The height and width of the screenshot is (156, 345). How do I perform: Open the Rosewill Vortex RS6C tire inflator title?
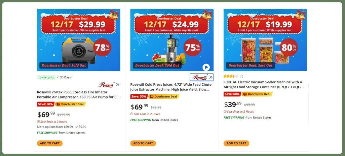click(78, 94)
